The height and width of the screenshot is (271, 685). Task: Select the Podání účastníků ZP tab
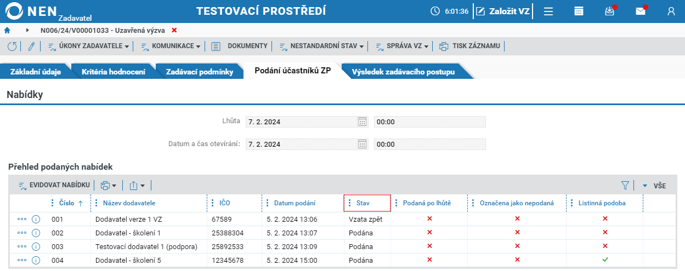click(x=292, y=71)
